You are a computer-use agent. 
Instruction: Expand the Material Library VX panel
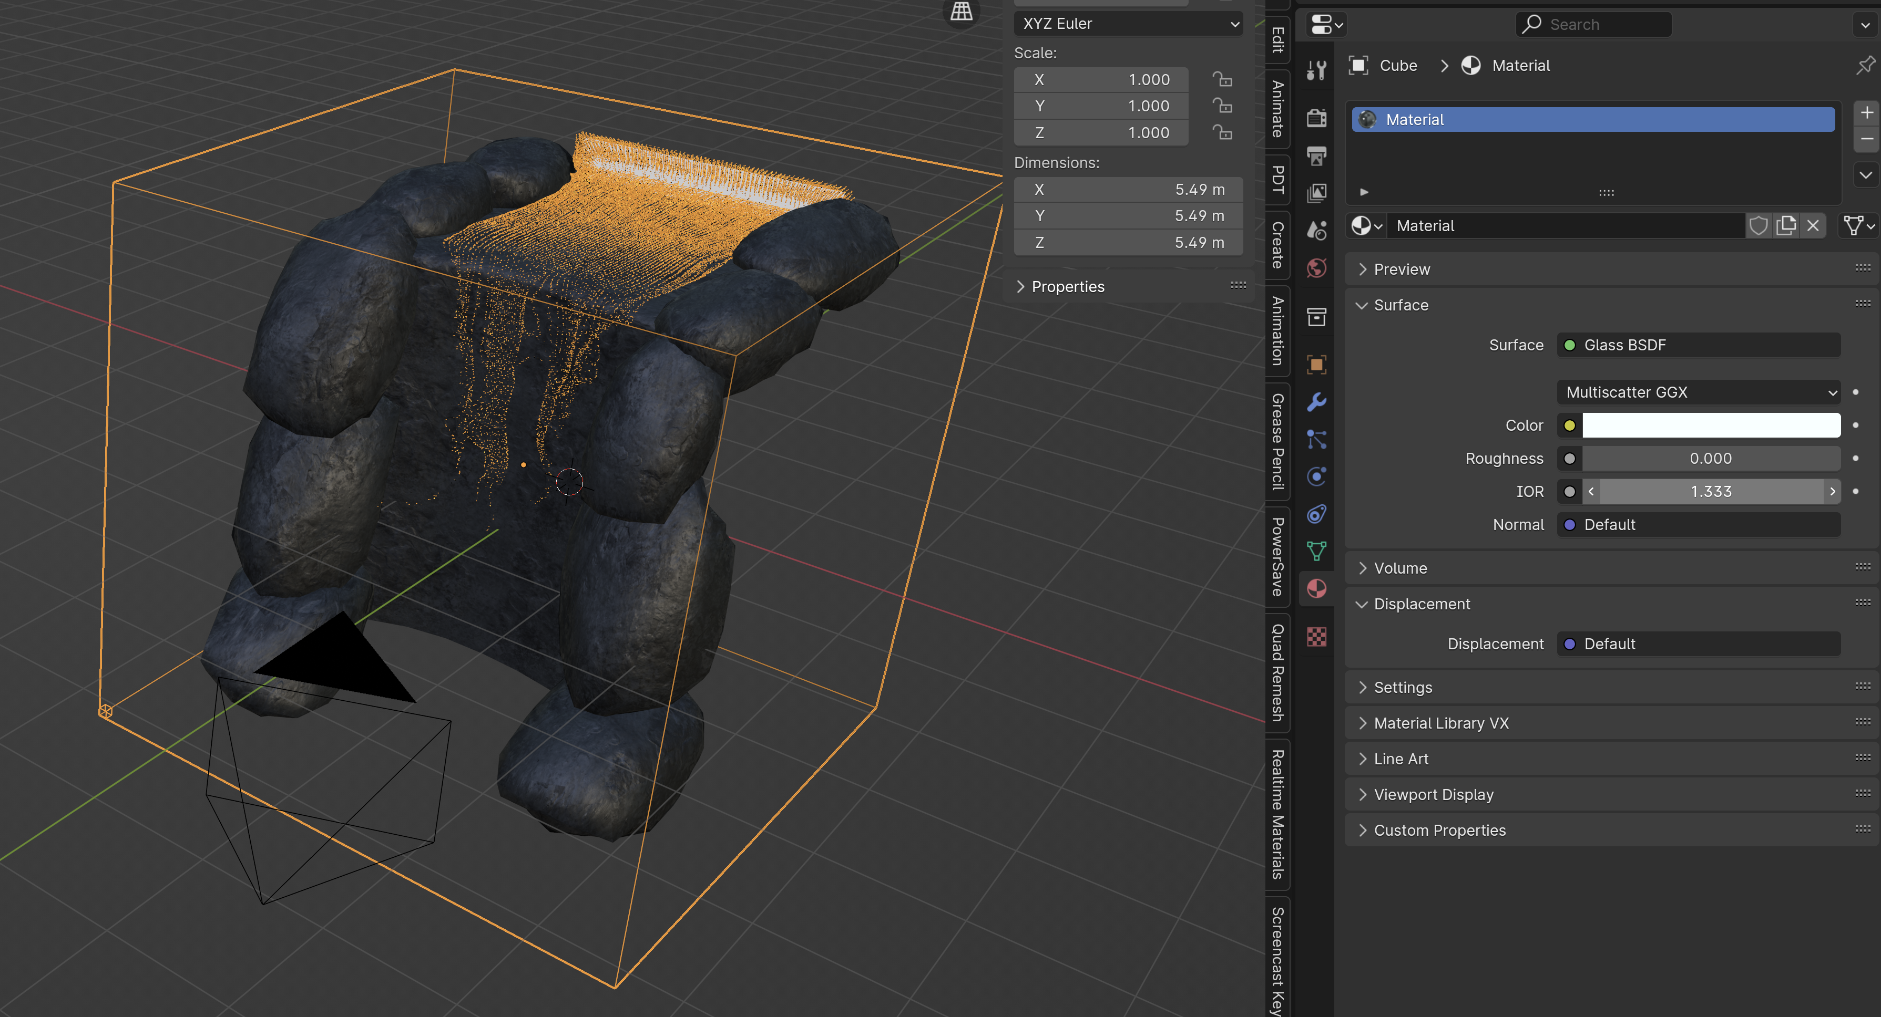coord(1610,723)
